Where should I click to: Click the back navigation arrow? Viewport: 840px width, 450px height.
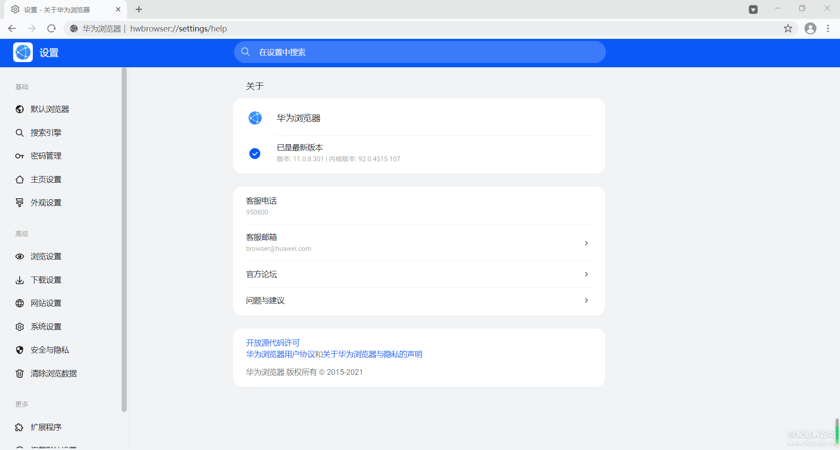coord(12,28)
